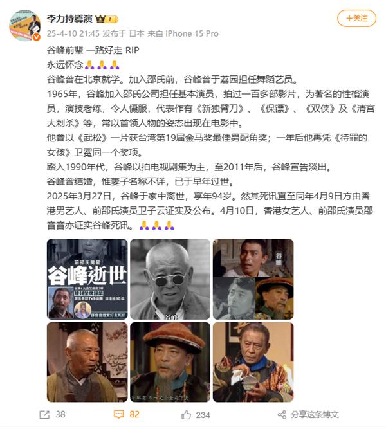Image resolution: width=386 pixels, height=429 pixels.
Task: Click the crown VIP badge beside username
Action: [100, 19]
